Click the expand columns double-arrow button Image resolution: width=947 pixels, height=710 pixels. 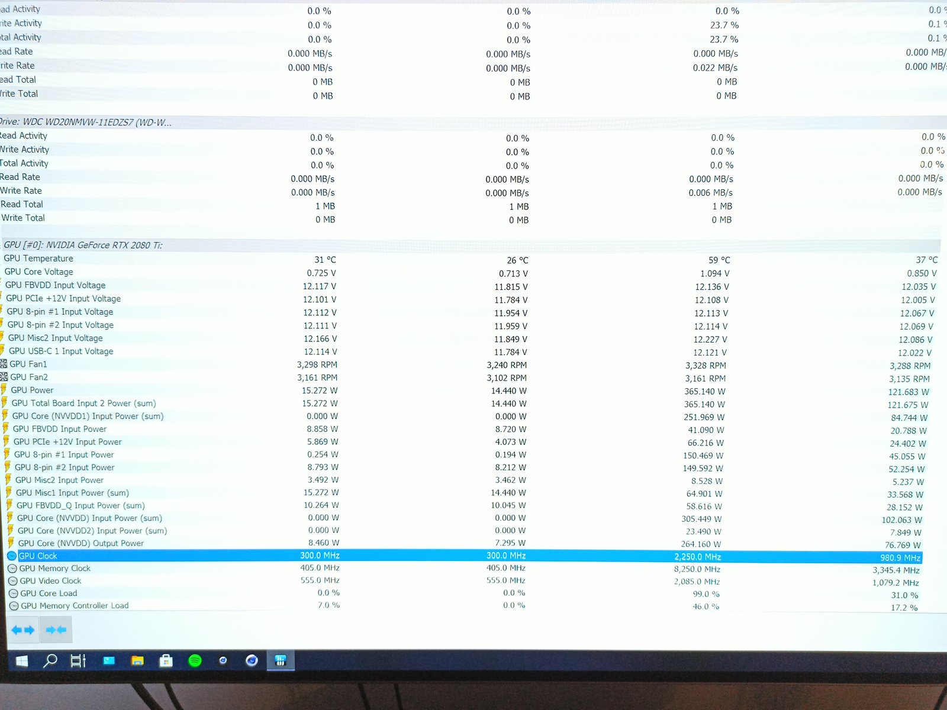point(23,630)
